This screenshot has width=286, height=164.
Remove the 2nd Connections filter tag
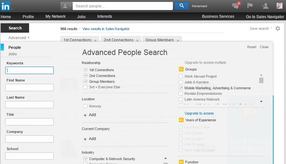(137, 40)
